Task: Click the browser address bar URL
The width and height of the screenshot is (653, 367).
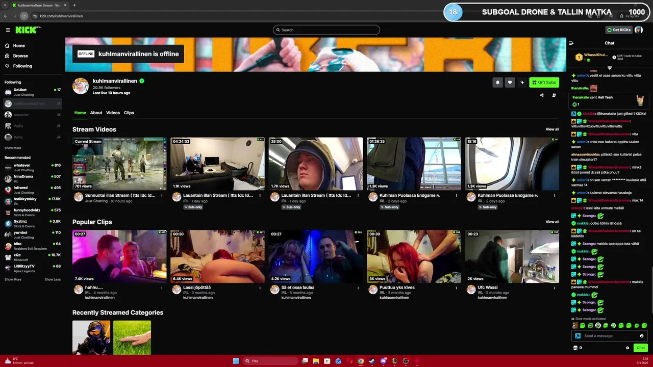Action: coord(61,16)
